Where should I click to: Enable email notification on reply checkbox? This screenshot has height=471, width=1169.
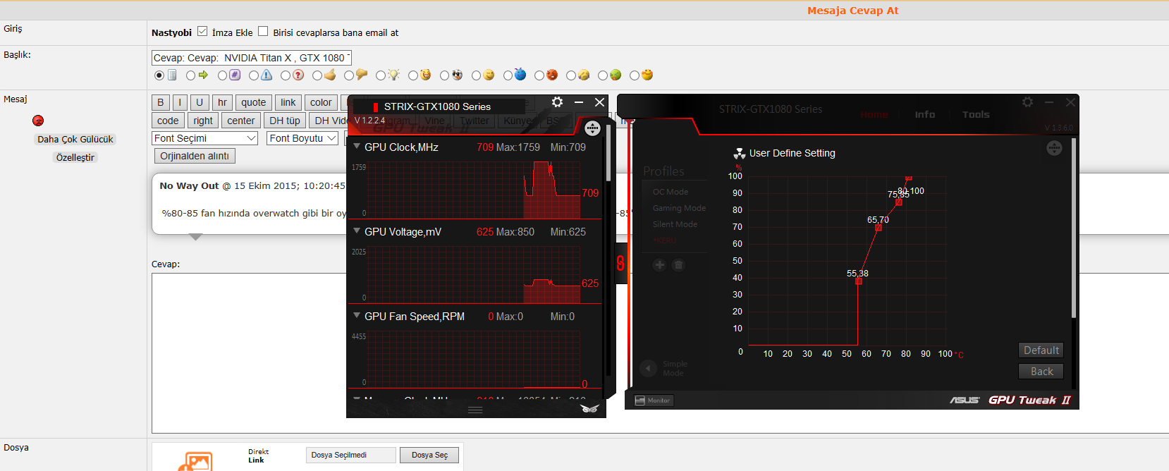(x=263, y=32)
